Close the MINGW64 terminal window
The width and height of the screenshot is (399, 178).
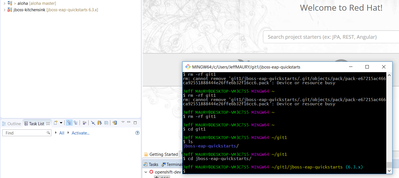(x=383, y=67)
